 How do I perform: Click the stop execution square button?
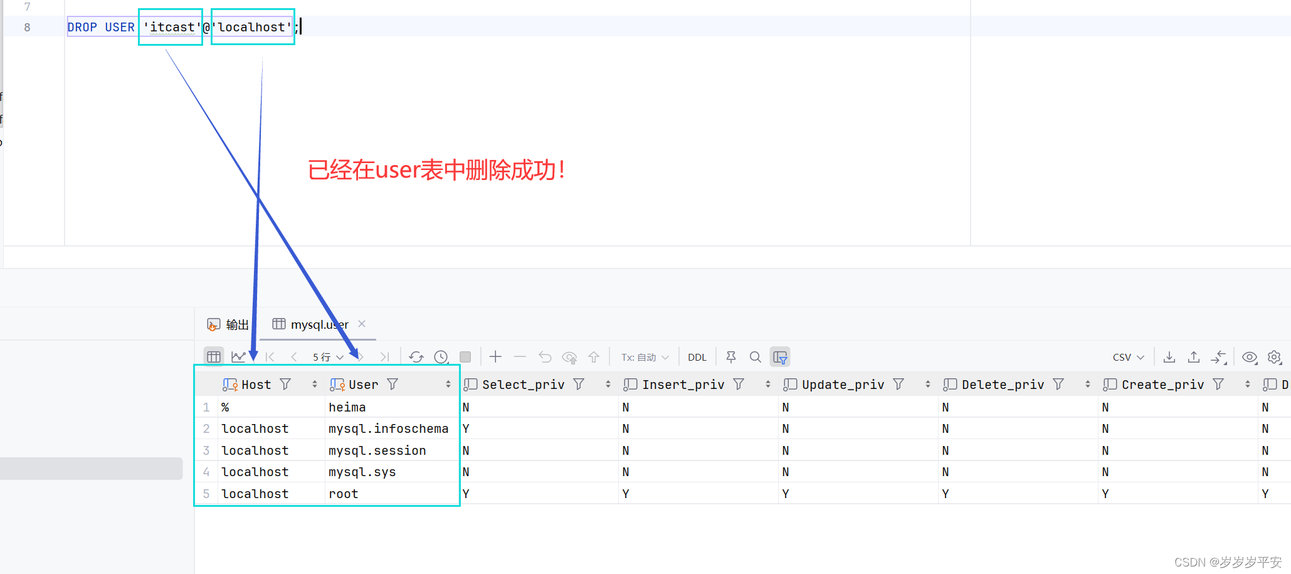[x=465, y=357]
